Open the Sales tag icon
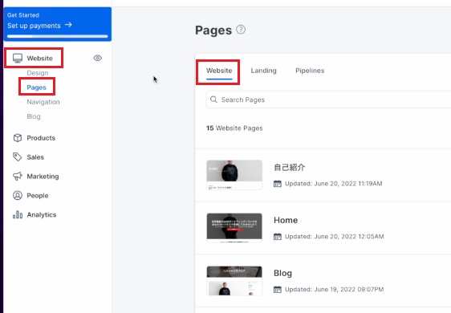Image resolution: width=451 pixels, height=313 pixels. [x=18, y=156]
